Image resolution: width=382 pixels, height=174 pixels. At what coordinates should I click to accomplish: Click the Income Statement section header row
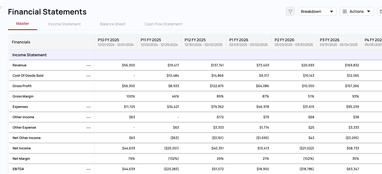[29, 55]
